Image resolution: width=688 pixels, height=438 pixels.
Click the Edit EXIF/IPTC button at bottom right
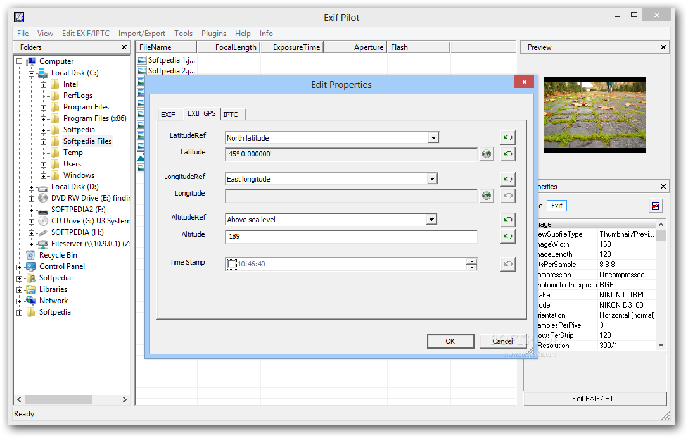point(595,399)
